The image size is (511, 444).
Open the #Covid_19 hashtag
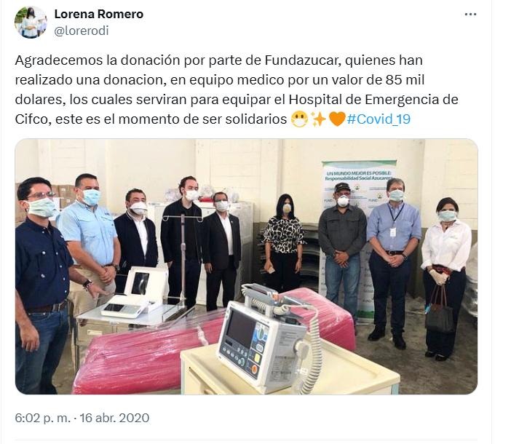[x=379, y=119]
